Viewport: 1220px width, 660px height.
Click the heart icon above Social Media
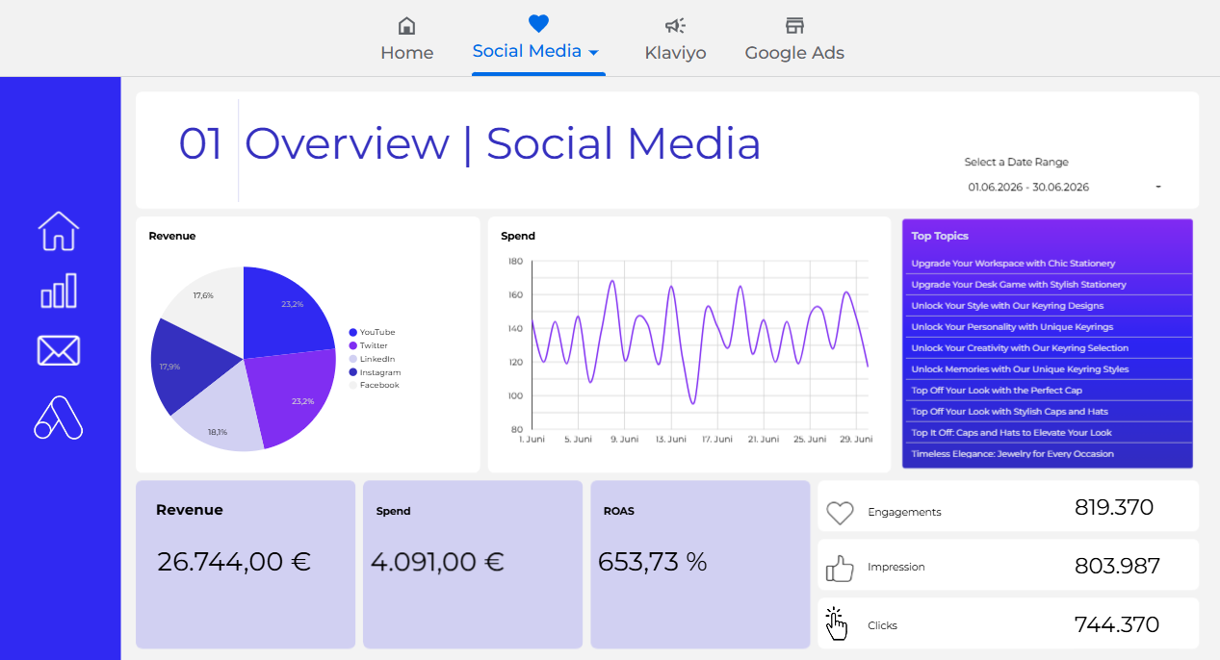click(537, 23)
